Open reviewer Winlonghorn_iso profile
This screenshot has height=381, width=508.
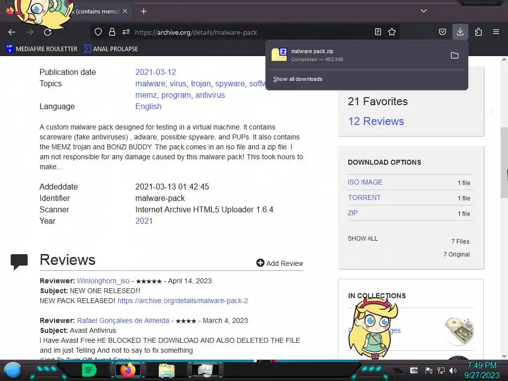(x=103, y=281)
